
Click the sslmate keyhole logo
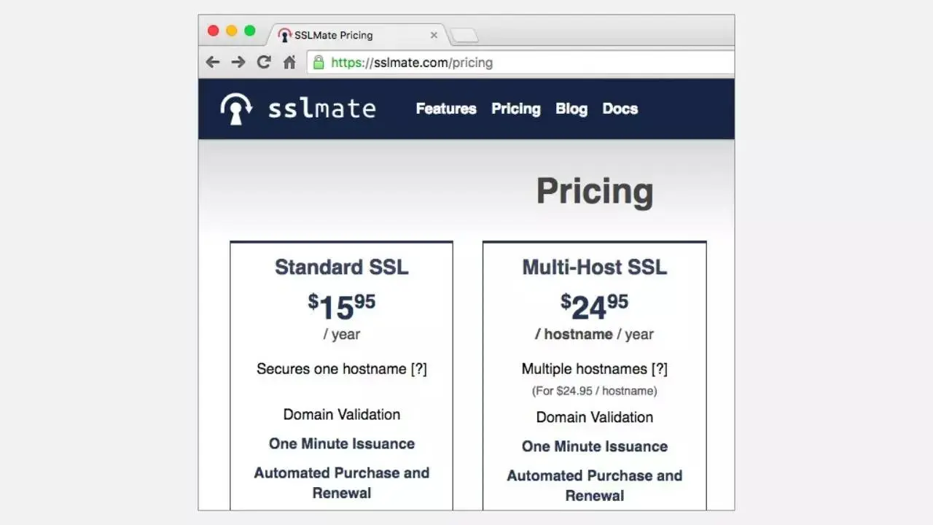pyautogui.click(x=236, y=109)
